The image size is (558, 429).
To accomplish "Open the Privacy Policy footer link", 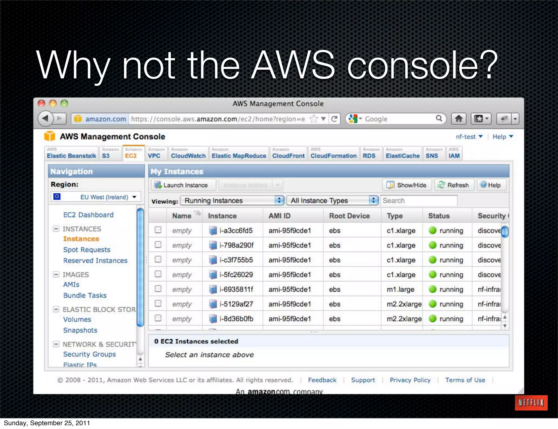I will tap(410, 380).
